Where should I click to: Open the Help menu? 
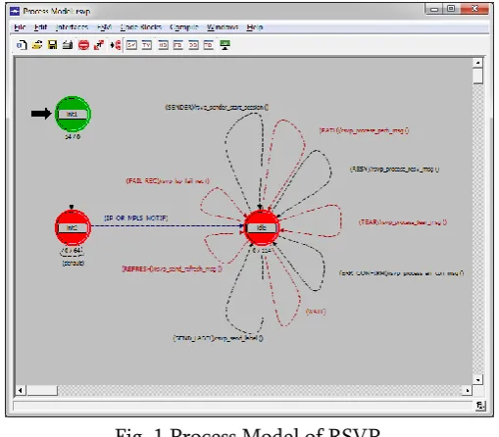tap(255, 27)
